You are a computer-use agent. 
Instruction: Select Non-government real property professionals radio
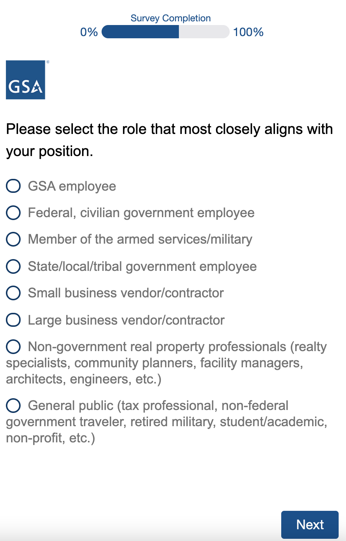tap(13, 346)
